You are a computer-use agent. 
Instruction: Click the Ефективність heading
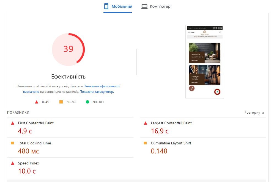(x=68, y=77)
